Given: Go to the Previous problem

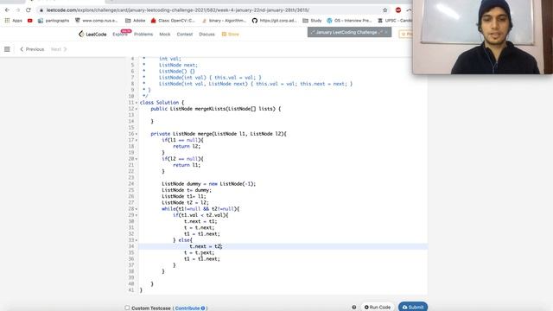Looking at the screenshot, I should pos(32,49).
